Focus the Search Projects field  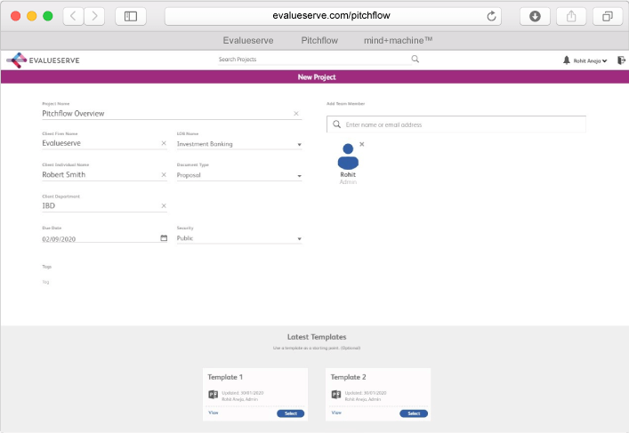(x=314, y=60)
